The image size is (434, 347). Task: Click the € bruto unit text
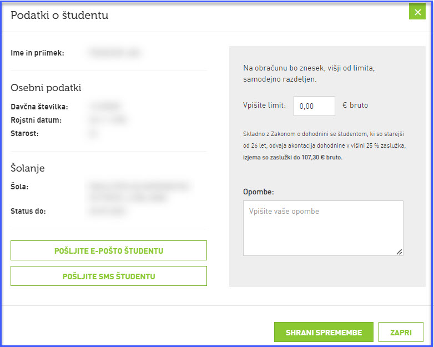point(355,105)
